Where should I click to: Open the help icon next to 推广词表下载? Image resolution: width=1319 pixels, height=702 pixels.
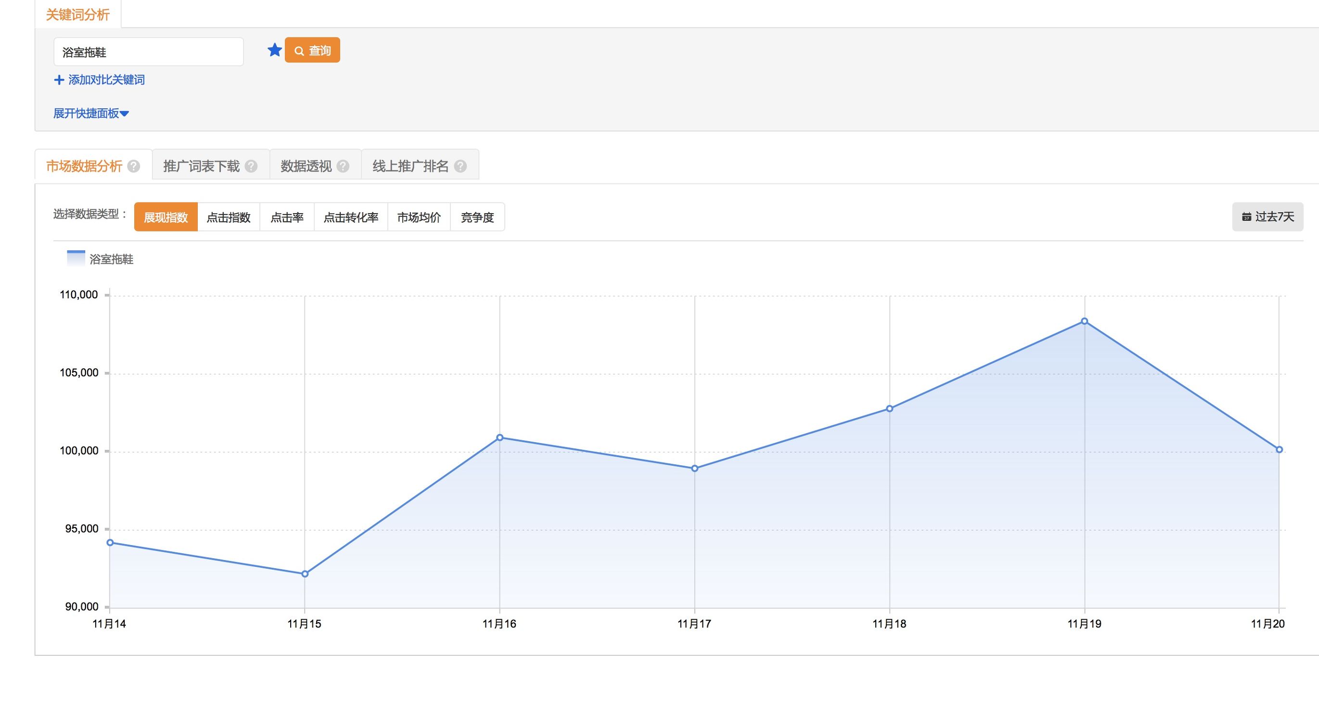pyautogui.click(x=251, y=166)
